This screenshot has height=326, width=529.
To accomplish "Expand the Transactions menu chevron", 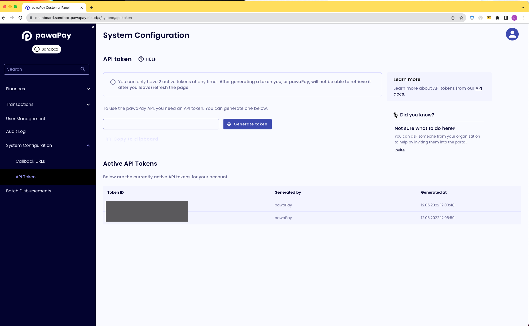I will click(88, 105).
